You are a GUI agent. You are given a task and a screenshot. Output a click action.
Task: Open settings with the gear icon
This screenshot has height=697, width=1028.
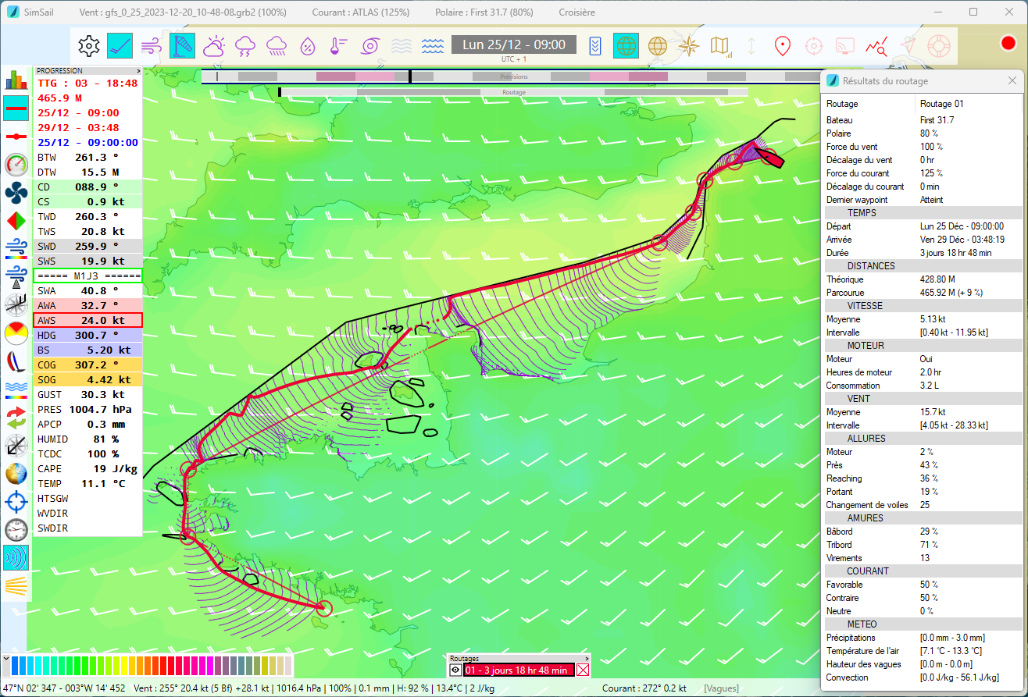pos(89,46)
